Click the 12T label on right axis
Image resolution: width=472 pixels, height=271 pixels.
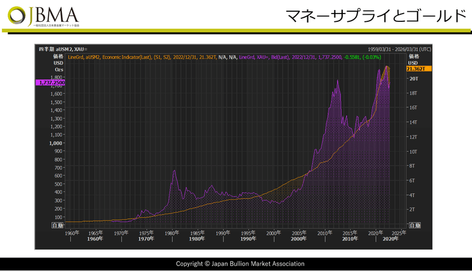point(414,137)
